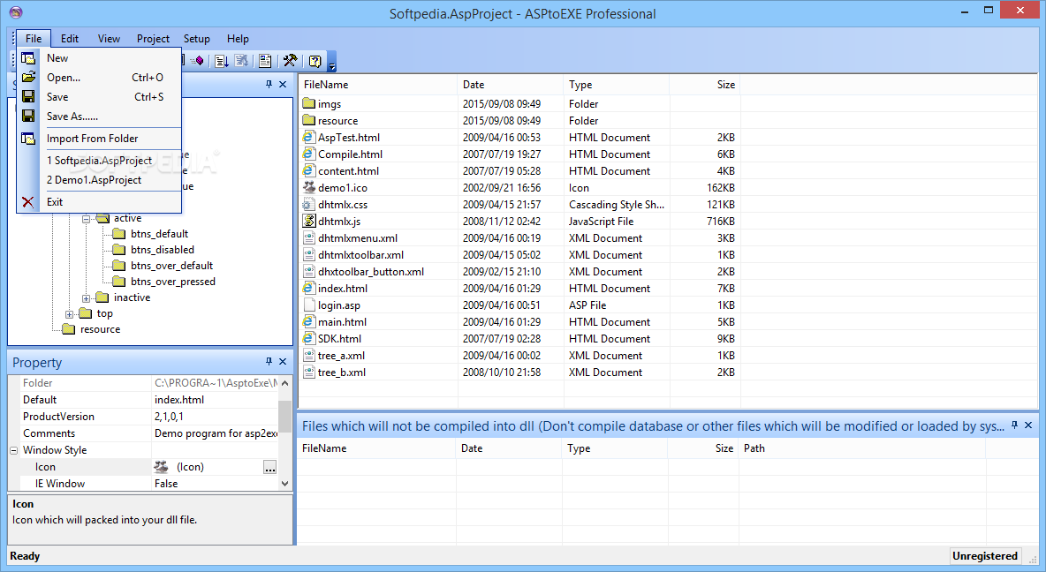The height and width of the screenshot is (572, 1046).
Task: Click the icon beside Import From Folder
Action: pos(28,139)
